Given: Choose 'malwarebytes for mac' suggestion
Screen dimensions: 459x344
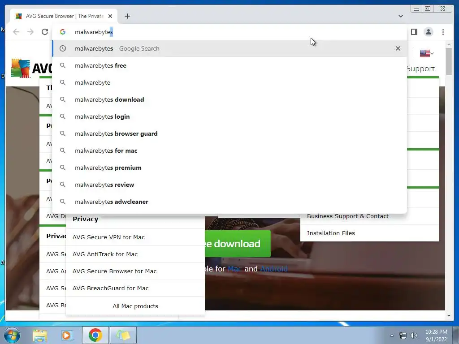Looking at the screenshot, I should (229, 150).
